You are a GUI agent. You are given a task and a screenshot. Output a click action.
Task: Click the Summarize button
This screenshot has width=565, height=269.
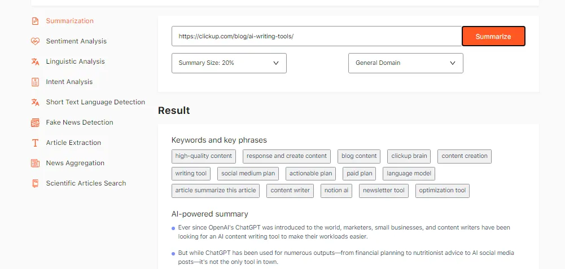pyautogui.click(x=493, y=36)
